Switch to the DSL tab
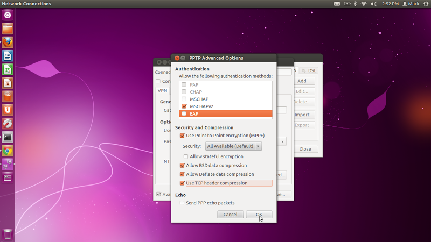431x242 pixels. tap(309, 70)
